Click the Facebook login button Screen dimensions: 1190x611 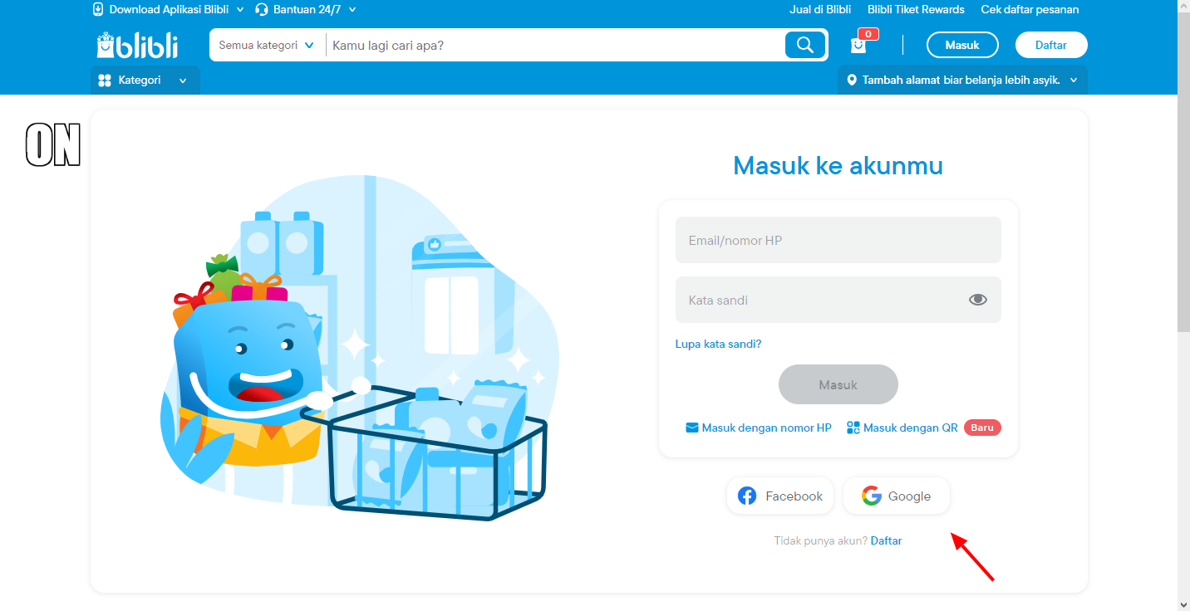(780, 496)
